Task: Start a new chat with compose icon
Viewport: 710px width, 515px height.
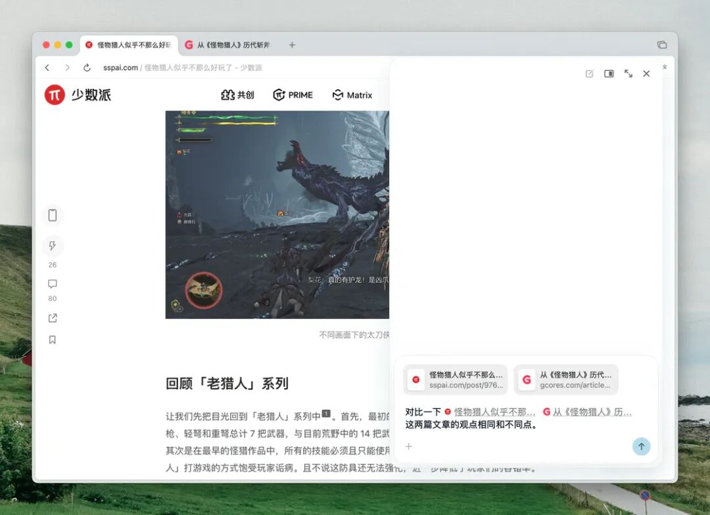Action: [x=589, y=74]
